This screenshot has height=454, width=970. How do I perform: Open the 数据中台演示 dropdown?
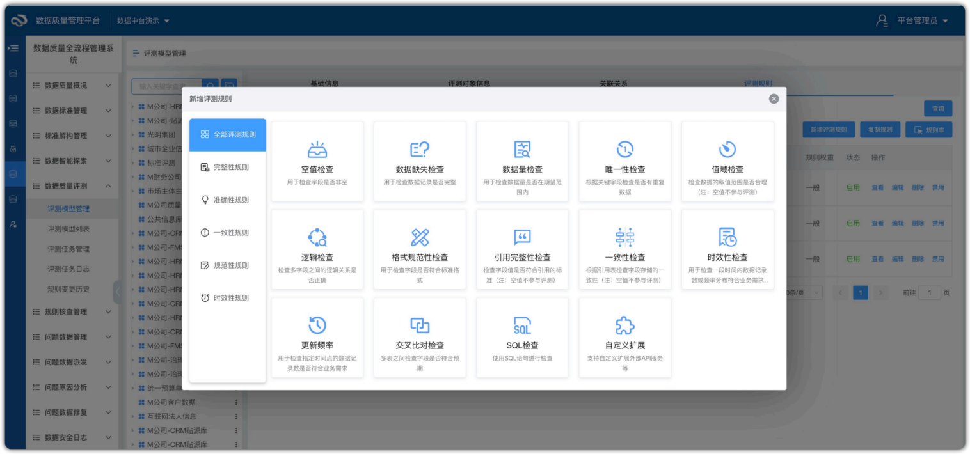(143, 20)
